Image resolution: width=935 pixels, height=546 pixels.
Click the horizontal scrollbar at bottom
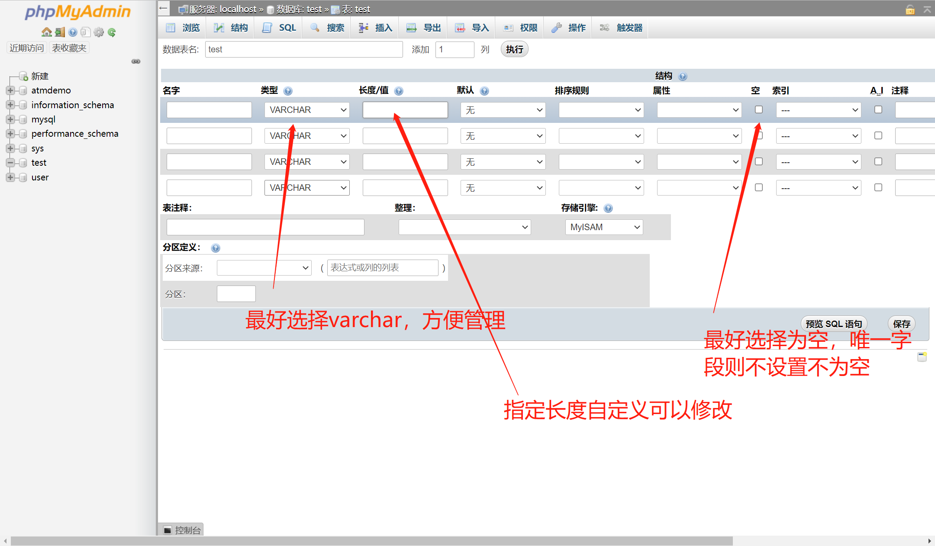(x=371, y=541)
